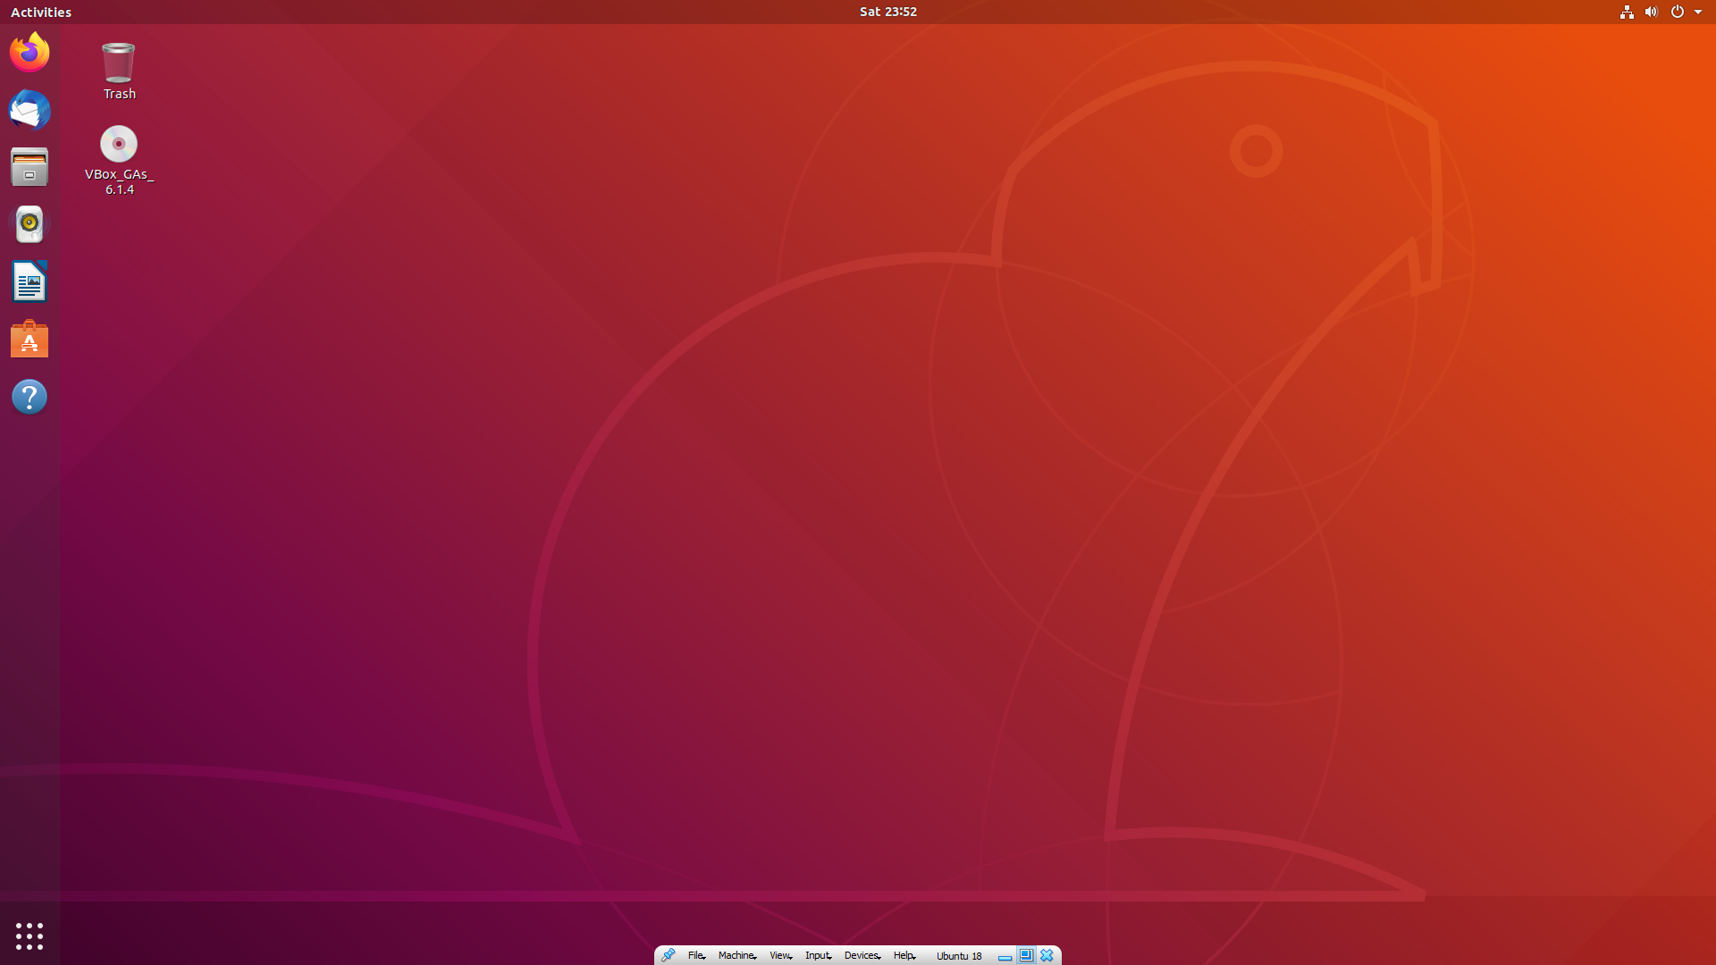Open VirtualBox Devices menu
Image resolution: width=1716 pixels, height=965 pixels.
(x=862, y=954)
